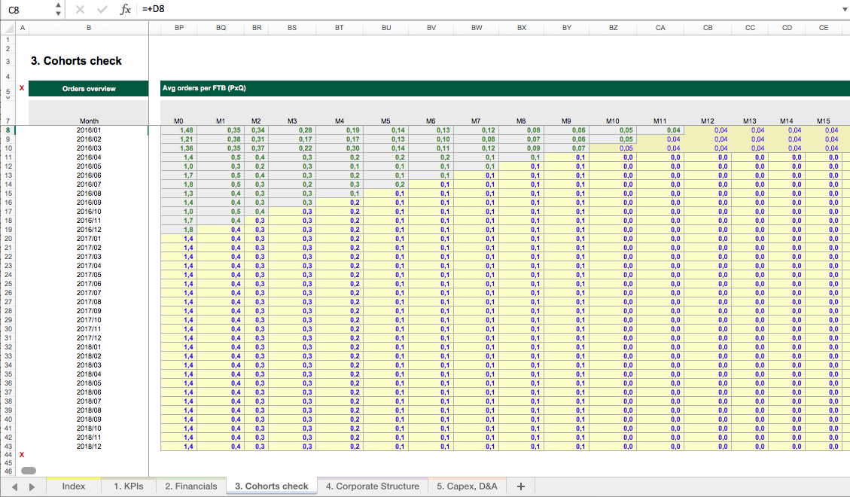Screen dimensions: 850x497
Task: Click the horizontal scrollbar thumb
Action: coord(29,471)
